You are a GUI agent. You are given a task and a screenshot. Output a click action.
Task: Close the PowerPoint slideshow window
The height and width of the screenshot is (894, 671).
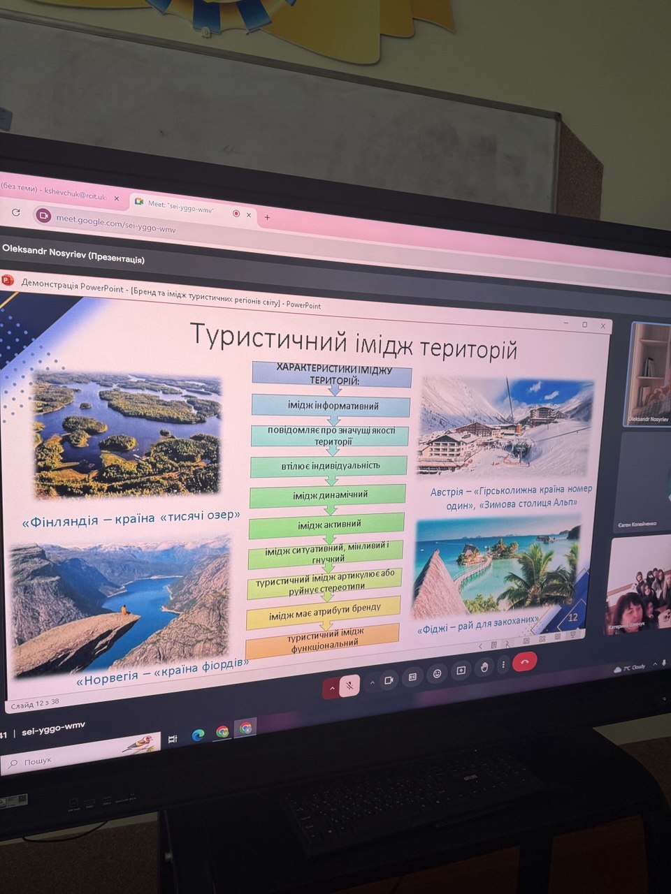click(x=603, y=325)
